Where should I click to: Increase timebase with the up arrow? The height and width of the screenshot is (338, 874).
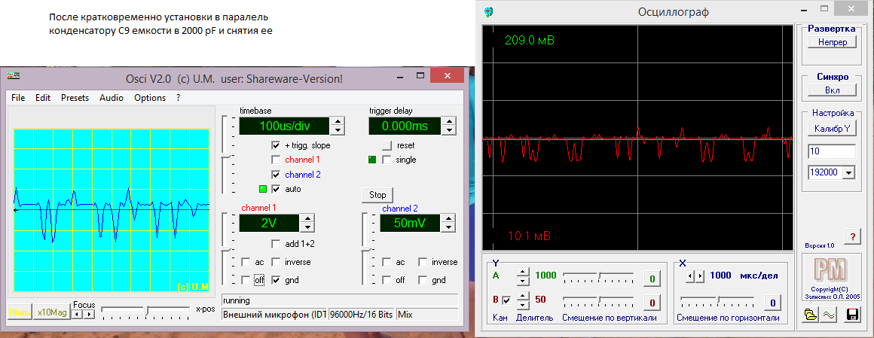[338, 120]
